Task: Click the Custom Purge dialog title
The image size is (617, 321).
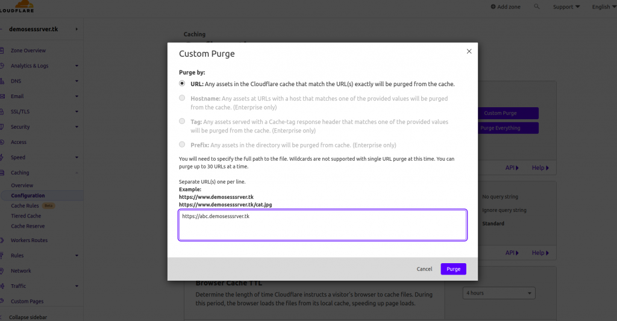Action: pyautogui.click(x=207, y=54)
